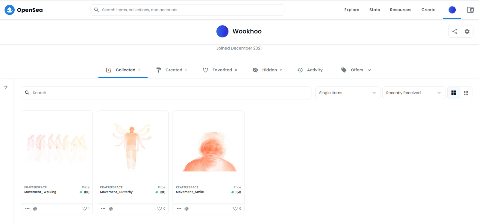
Task: Open the Recently Received sort dropdown
Action: pos(414,93)
